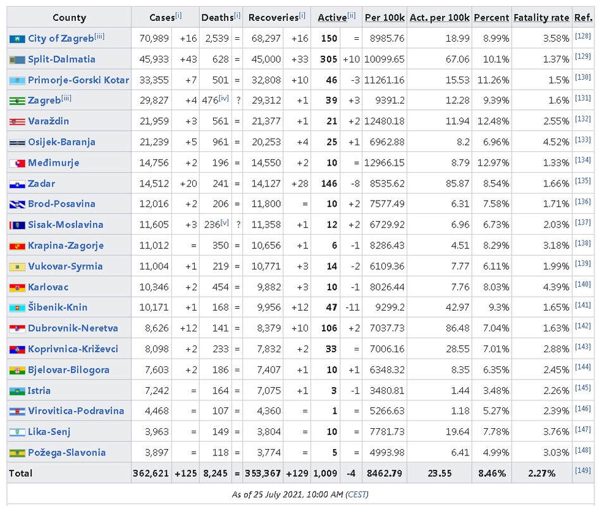
Task: Click the Krapina-Zagorje flag icon
Action: coord(17,246)
